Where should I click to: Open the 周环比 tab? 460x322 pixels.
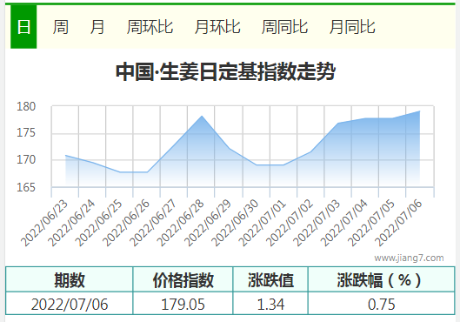pyautogui.click(x=150, y=27)
